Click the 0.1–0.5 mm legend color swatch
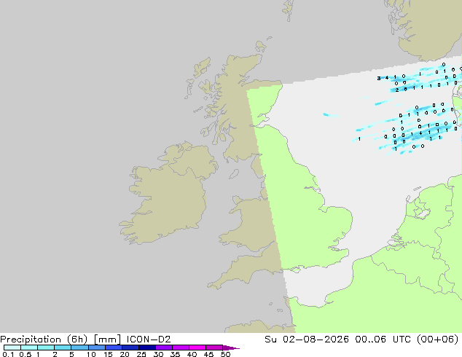462x357 pixels. coord(12,348)
